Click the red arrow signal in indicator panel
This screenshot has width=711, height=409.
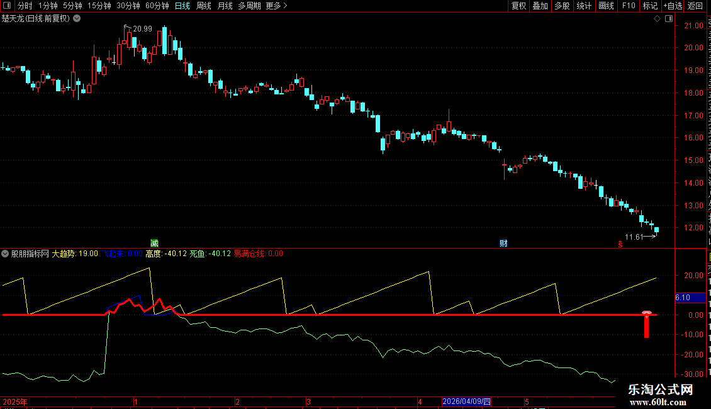[x=647, y=324]
